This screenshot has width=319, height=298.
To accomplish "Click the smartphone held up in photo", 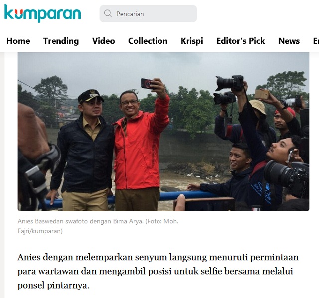I will 147,83.
